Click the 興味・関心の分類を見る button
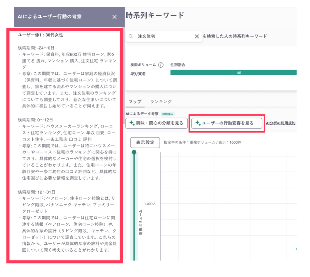 point(157,123)
